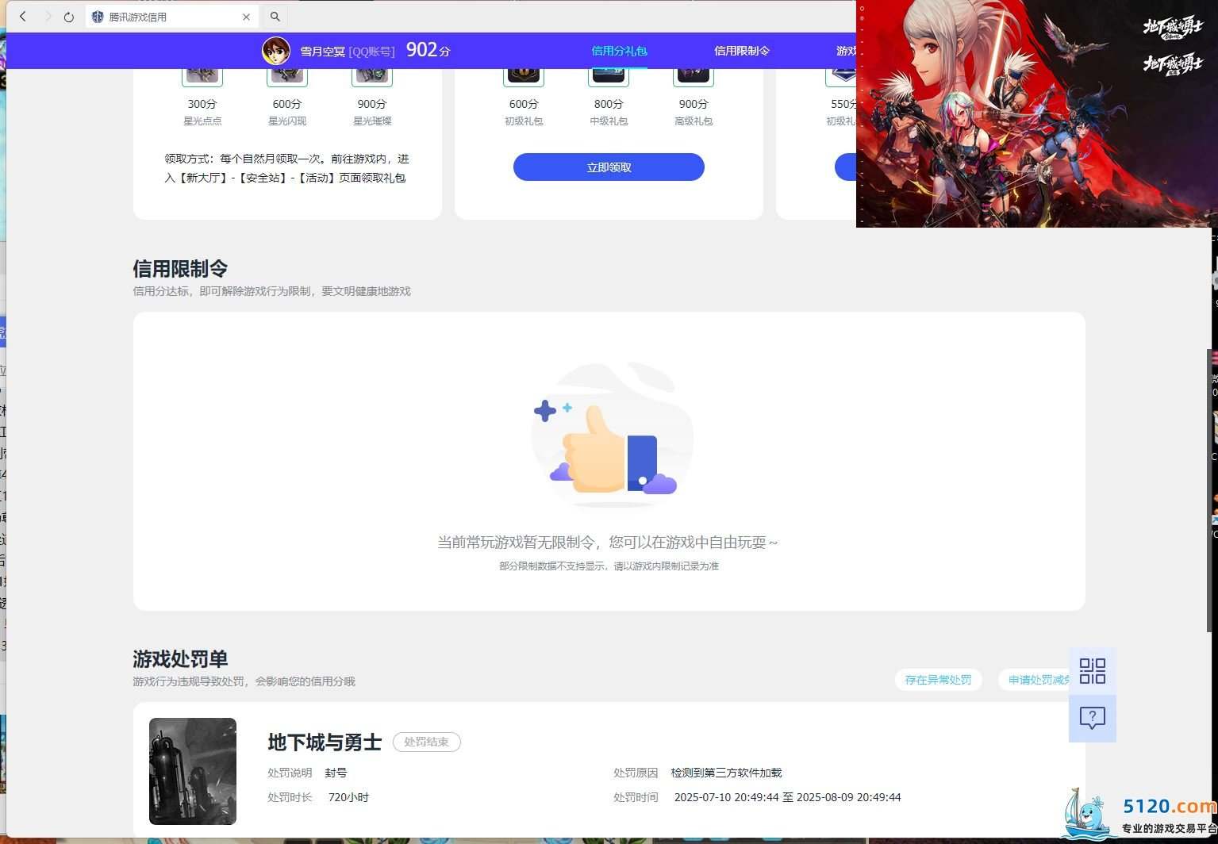Click the 领取方式 instructions text
This screenshot has height=844, width=1218.
tap(286, 168)
